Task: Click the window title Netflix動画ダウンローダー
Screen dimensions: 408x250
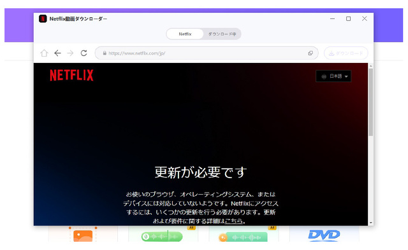Action: pyautogui.click(x=78, y=18)
